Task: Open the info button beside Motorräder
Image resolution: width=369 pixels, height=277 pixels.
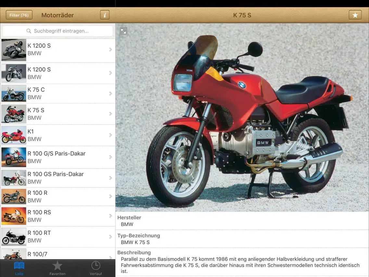Action: click(105, 15)
